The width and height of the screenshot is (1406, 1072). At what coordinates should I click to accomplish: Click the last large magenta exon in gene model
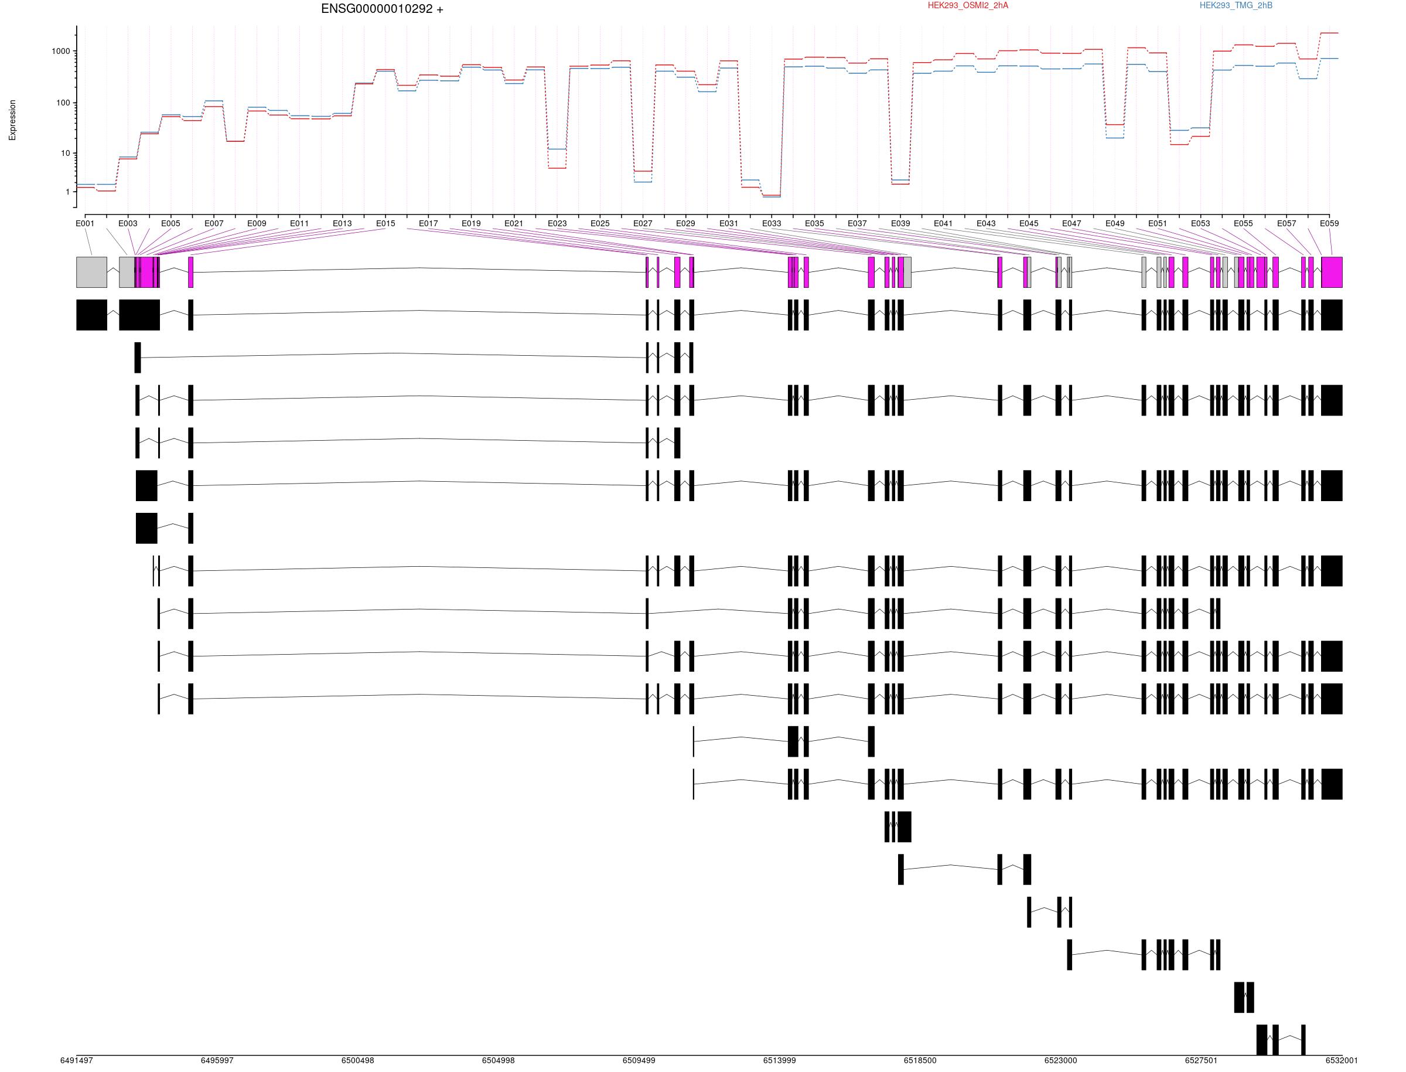point(1332,272)
